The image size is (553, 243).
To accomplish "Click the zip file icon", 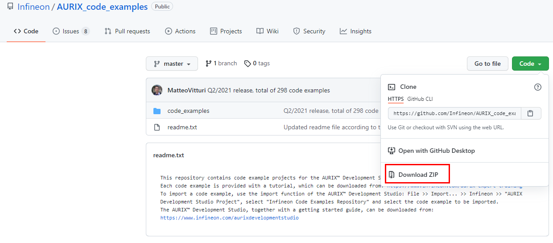I will [392, 175].
